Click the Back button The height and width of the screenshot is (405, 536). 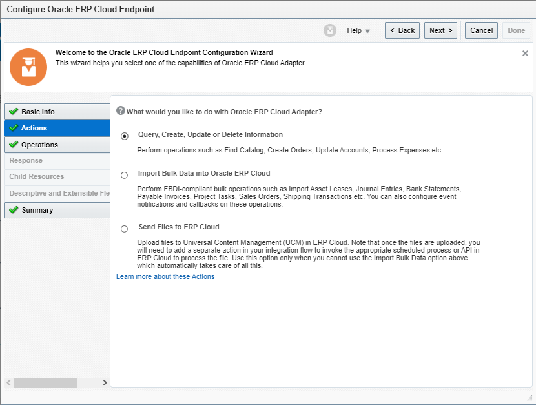402,30
